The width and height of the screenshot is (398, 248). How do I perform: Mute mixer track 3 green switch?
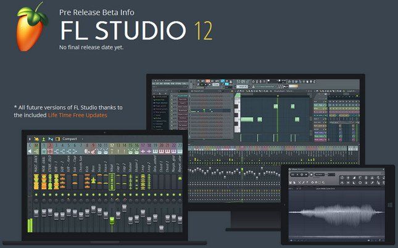(56, 195)
